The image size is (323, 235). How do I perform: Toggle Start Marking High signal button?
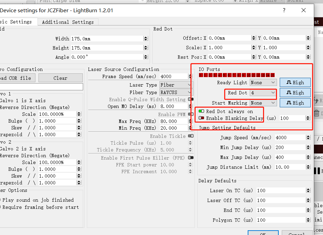295,103
